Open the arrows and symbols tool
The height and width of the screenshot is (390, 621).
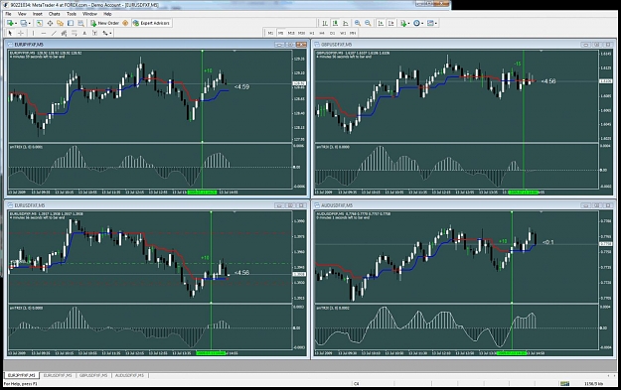pyautogui.click(x=105, y=33)
